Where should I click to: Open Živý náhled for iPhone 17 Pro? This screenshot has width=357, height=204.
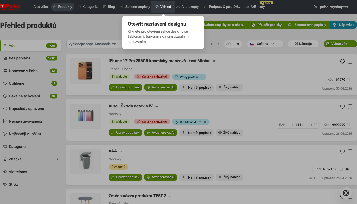[x=229, y=87]
